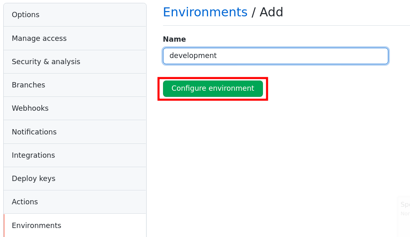Confirm environment creation with Configure environment
The width and height of the screenshot is (410, 237).
coord(213,88)
